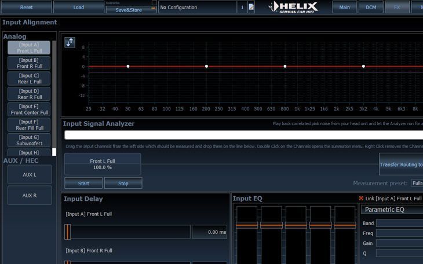Select the AUX L input channel

tap(29, 174)
